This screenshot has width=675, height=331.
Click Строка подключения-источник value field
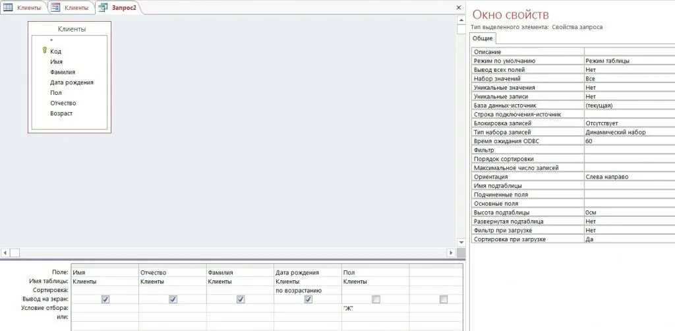click(630, 114)
